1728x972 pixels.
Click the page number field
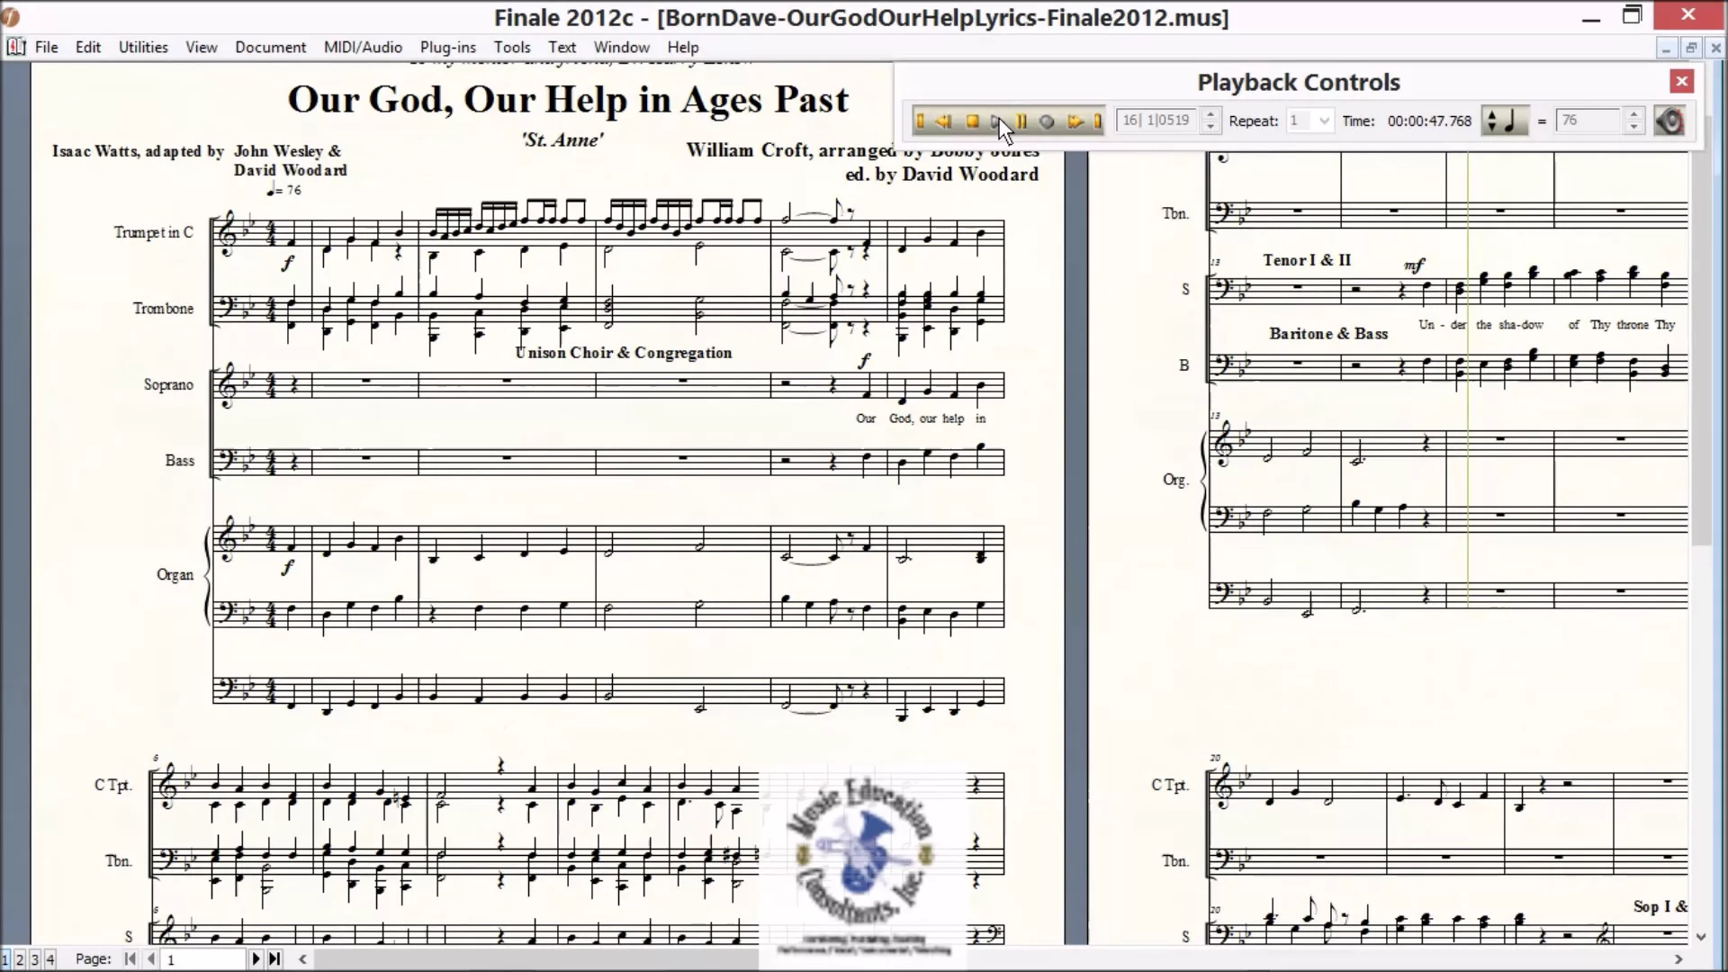203,959
